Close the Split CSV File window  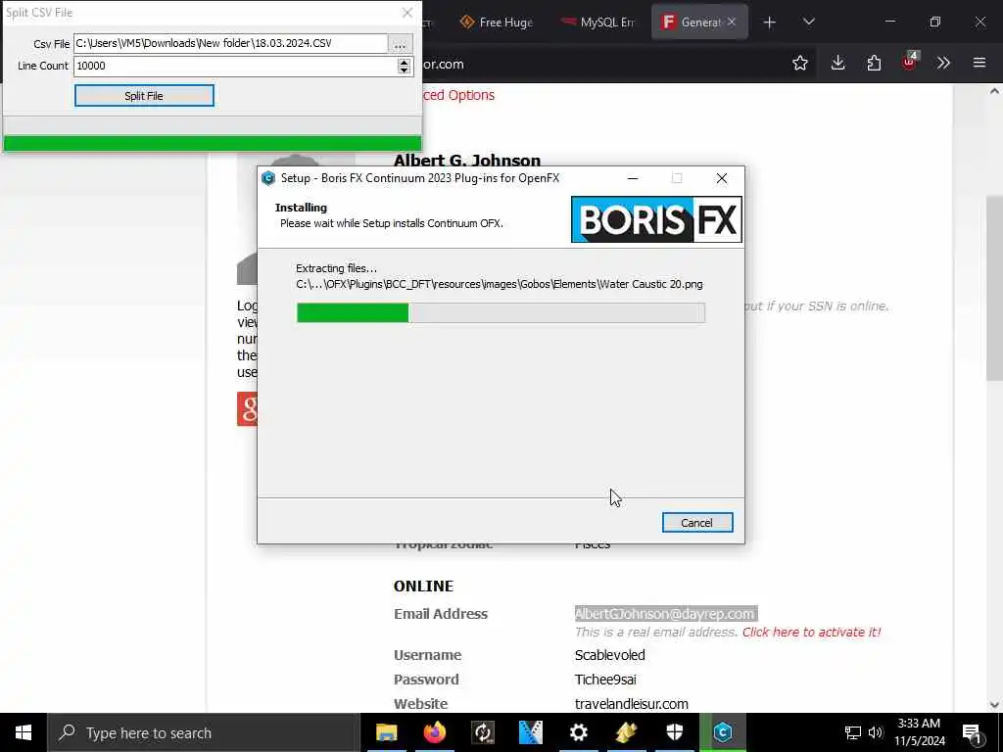point(407,13)
